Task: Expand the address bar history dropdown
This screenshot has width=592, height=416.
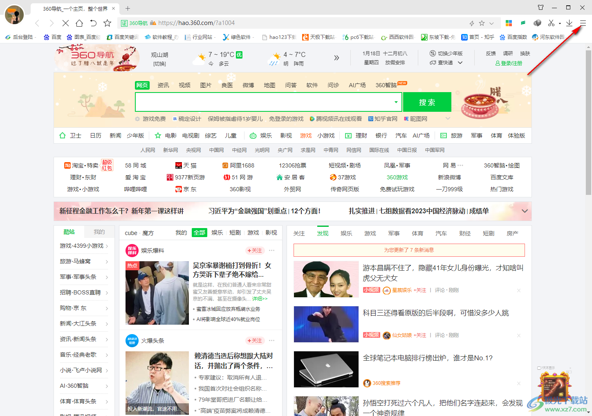Action: point(491,23)
